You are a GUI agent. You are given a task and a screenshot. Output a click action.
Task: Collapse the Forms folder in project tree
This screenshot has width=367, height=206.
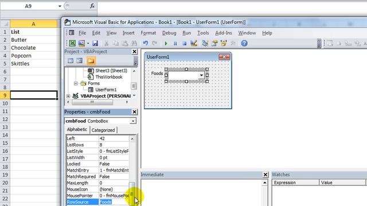point(76,84)
